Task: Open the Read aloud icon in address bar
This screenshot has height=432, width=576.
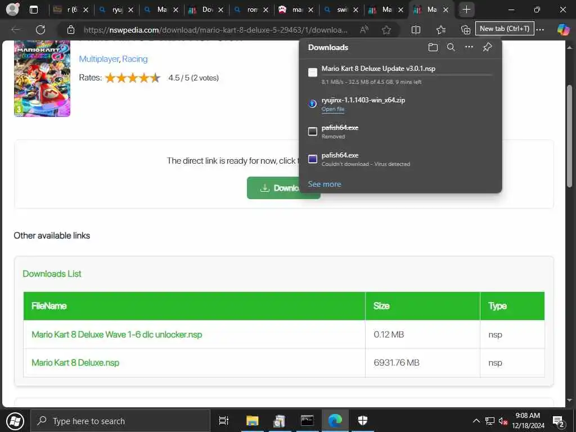Action: click(364, 30)
